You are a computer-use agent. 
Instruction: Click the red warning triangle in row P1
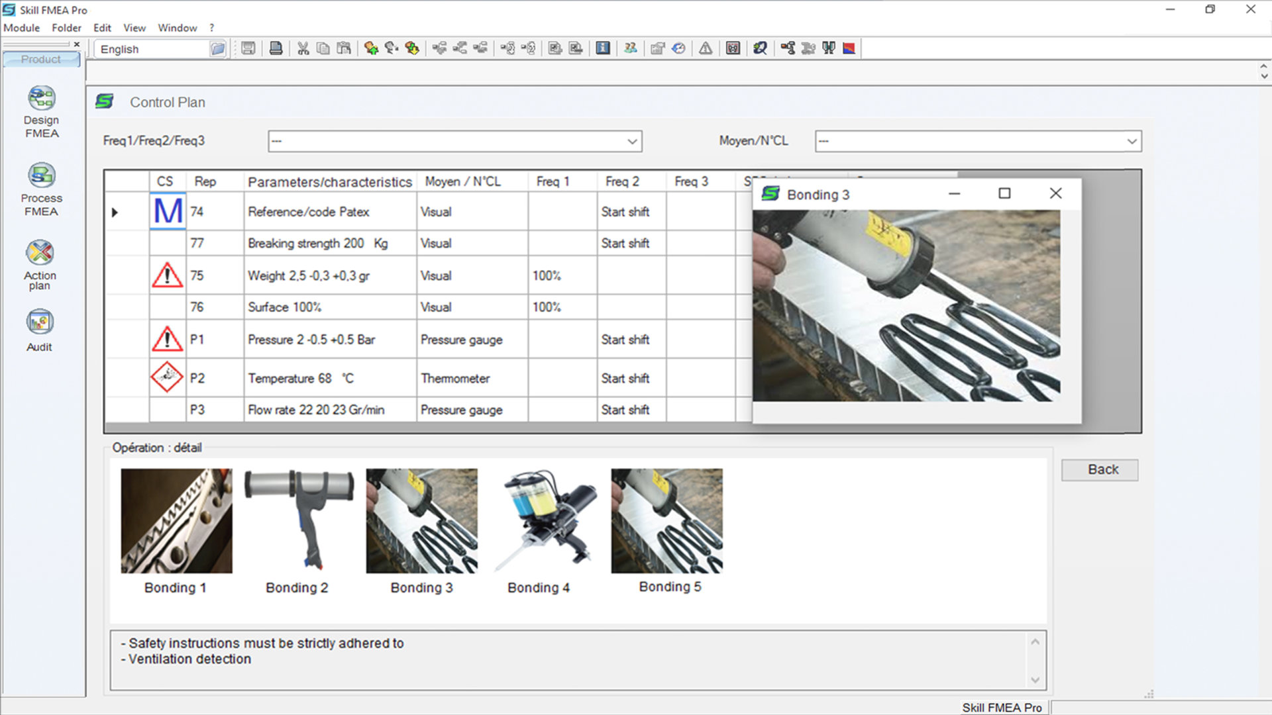point(168,339)
